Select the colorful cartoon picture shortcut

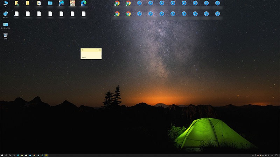click(72, 3)
